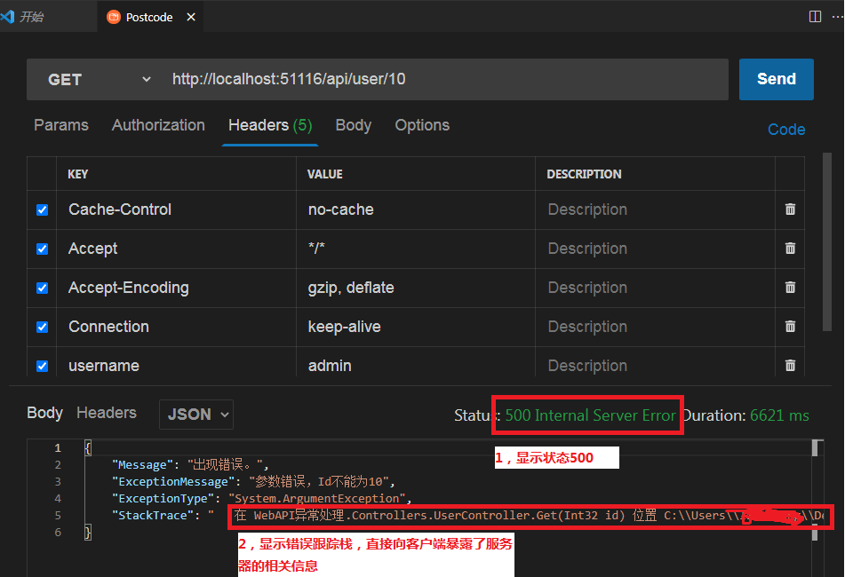Select the Headers (5) request tab
This screenshot has width=845, height=577.
tap(270, 125)
